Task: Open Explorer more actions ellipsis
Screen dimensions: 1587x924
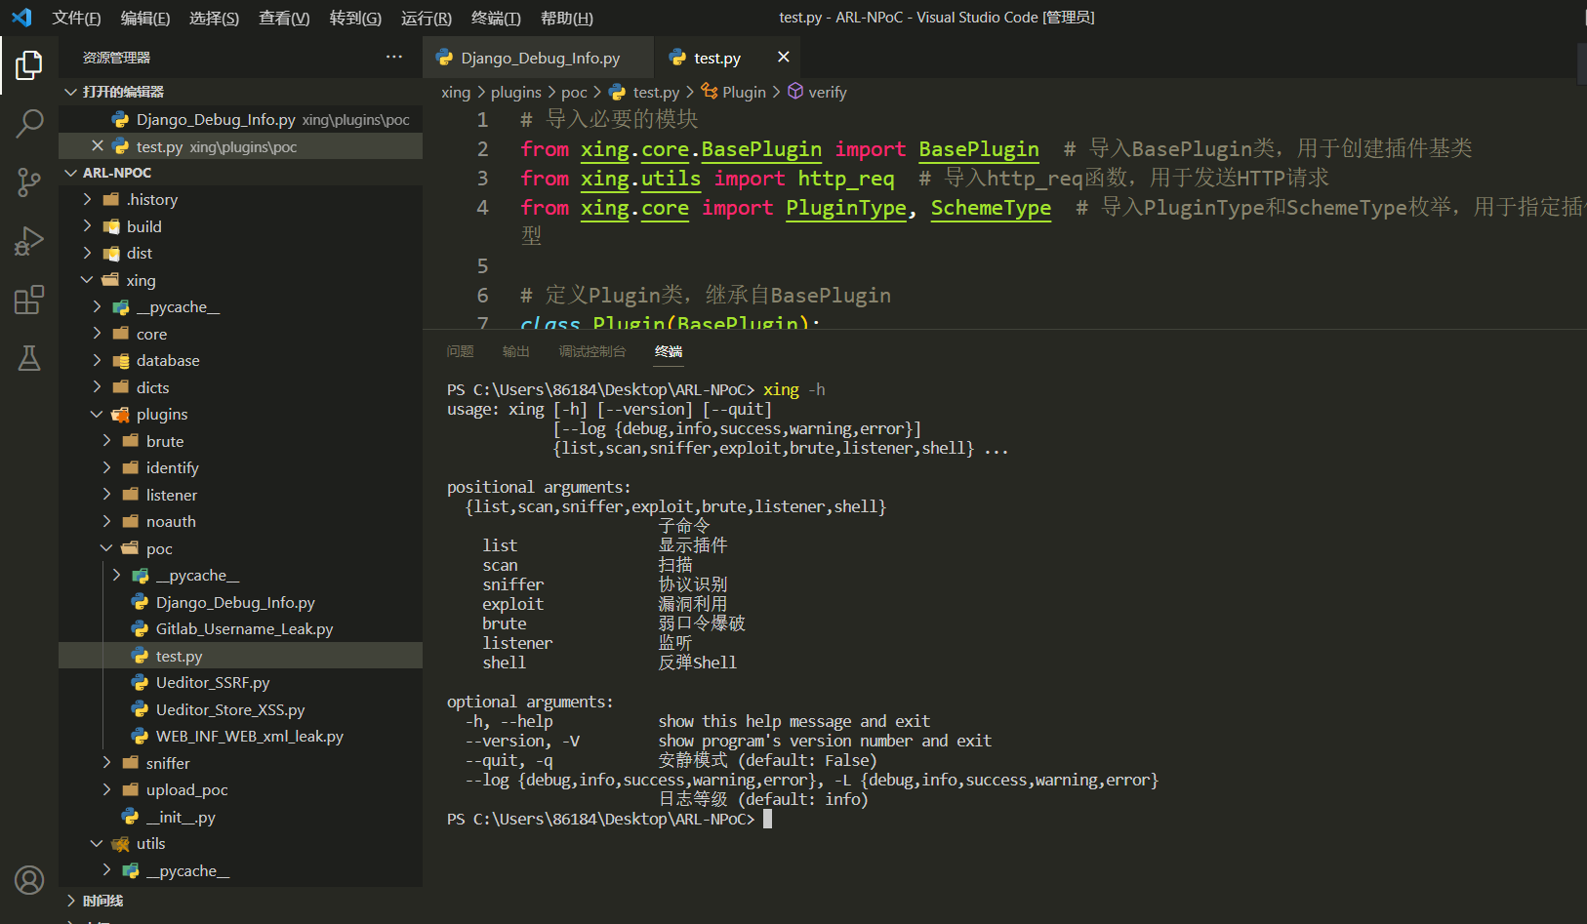Action: (394, 57)
